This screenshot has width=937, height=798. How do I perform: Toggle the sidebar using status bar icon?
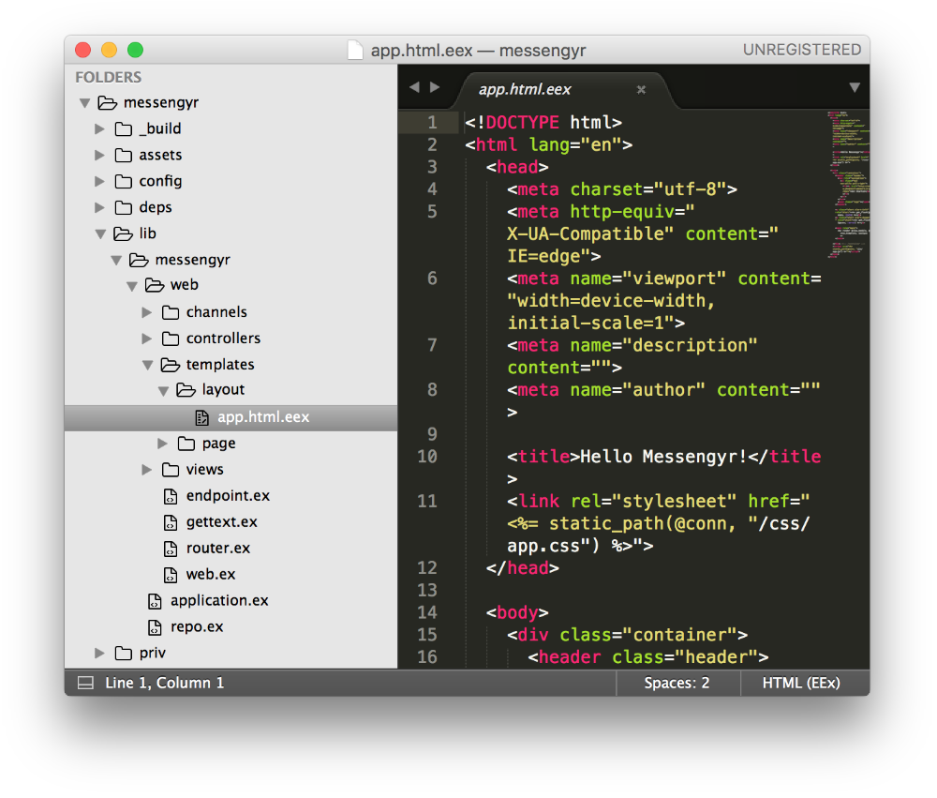tap(85, 684)
